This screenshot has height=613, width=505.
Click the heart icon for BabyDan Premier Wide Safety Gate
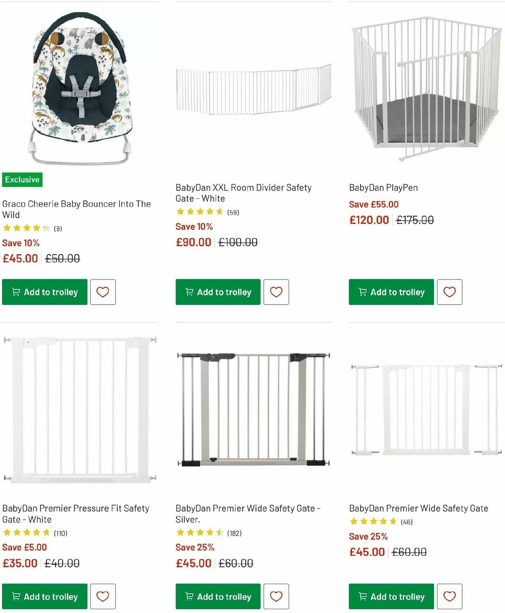pos(450,596)
